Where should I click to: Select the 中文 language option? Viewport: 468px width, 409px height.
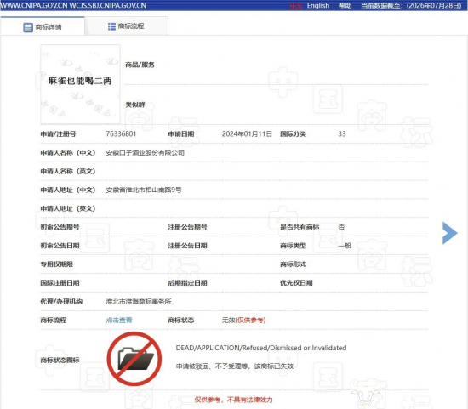tap(296, 6)
